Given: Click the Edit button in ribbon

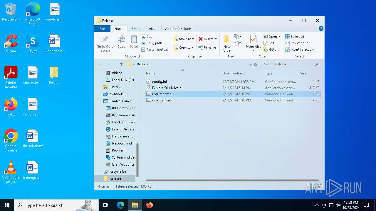Looking at the screenshot, I should [269, 43].
